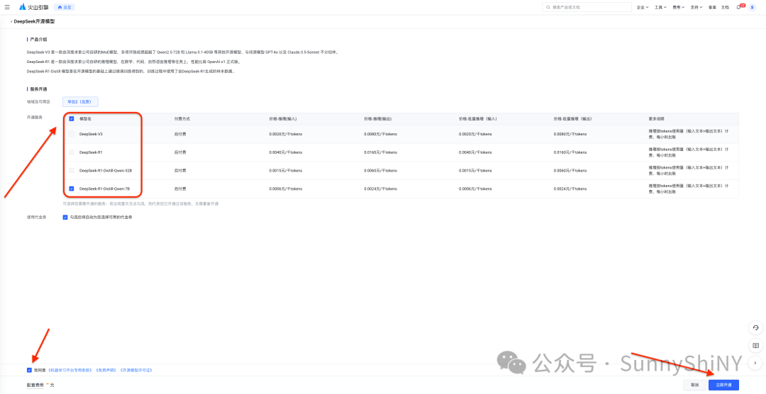Screen dimensions: 766x394
Task: Click the 配置费用 label
Action: click(x=35, y=385)
